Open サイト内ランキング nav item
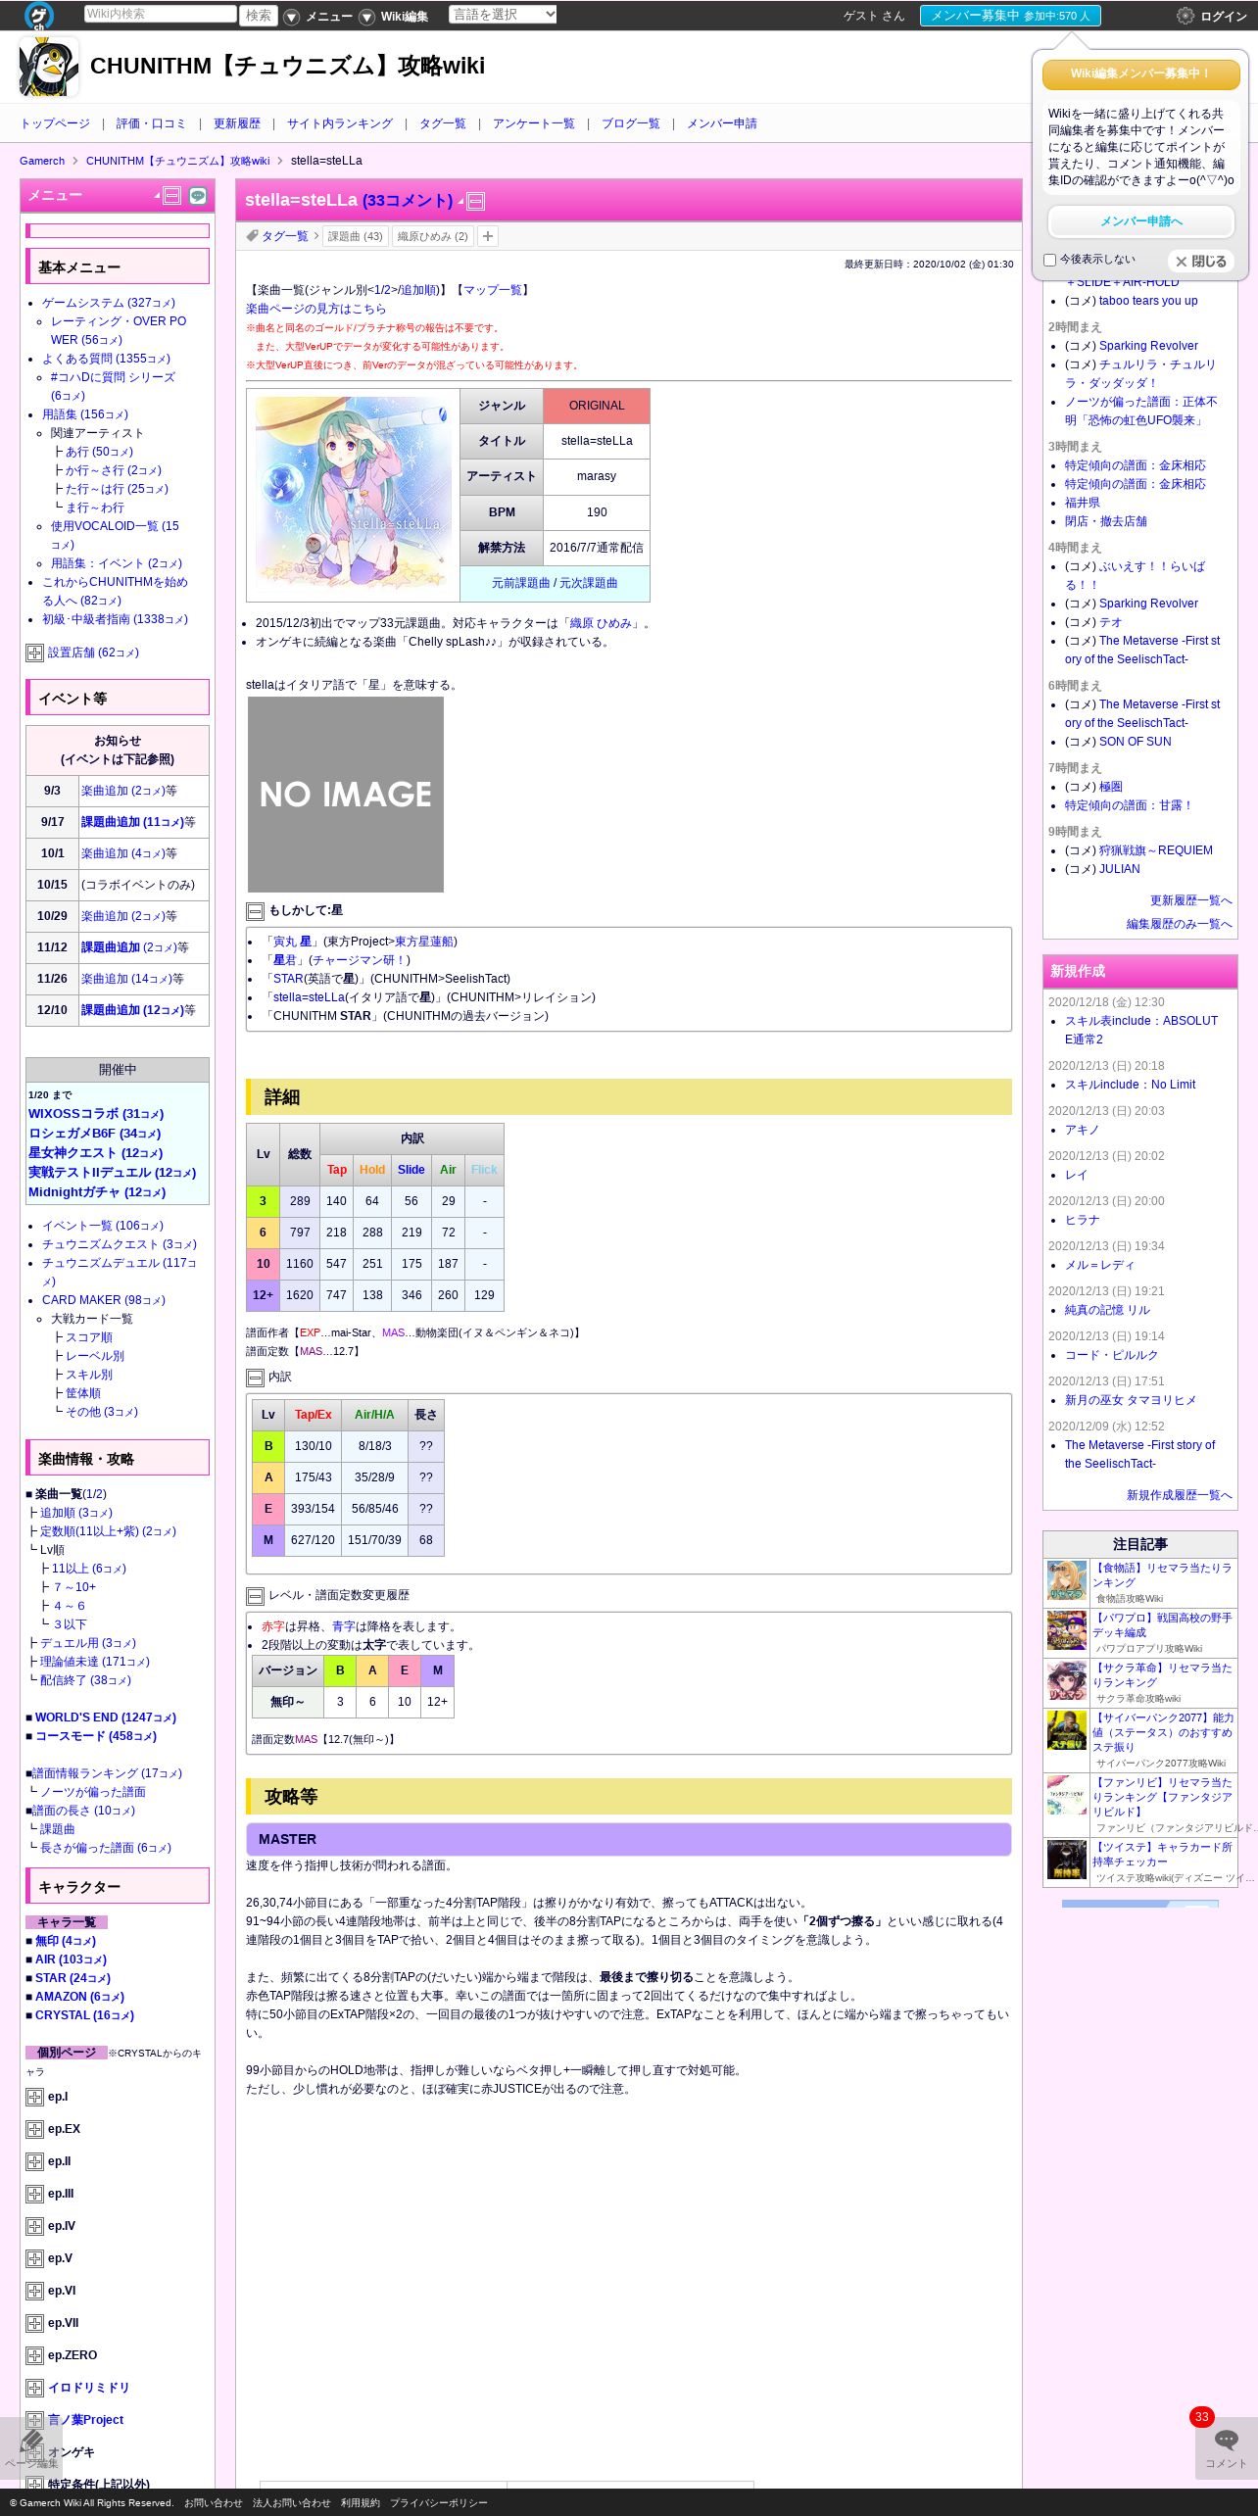The width and height of the screenshot is (1258, 2516). point(340,123)
